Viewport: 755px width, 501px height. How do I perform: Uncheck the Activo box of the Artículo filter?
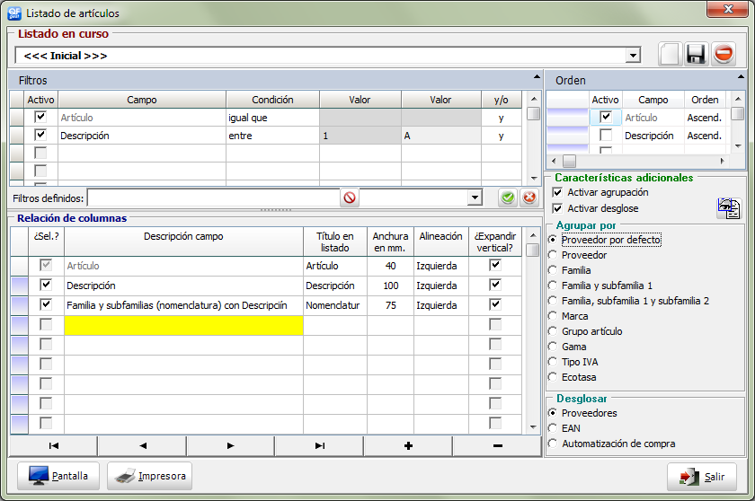click(x=40, y=117)
